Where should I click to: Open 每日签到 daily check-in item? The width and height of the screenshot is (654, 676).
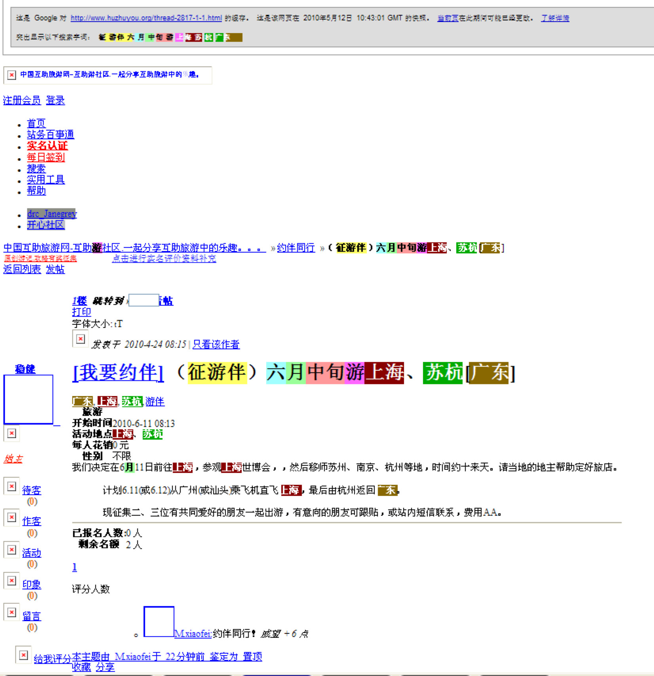(x=46, y=157)
